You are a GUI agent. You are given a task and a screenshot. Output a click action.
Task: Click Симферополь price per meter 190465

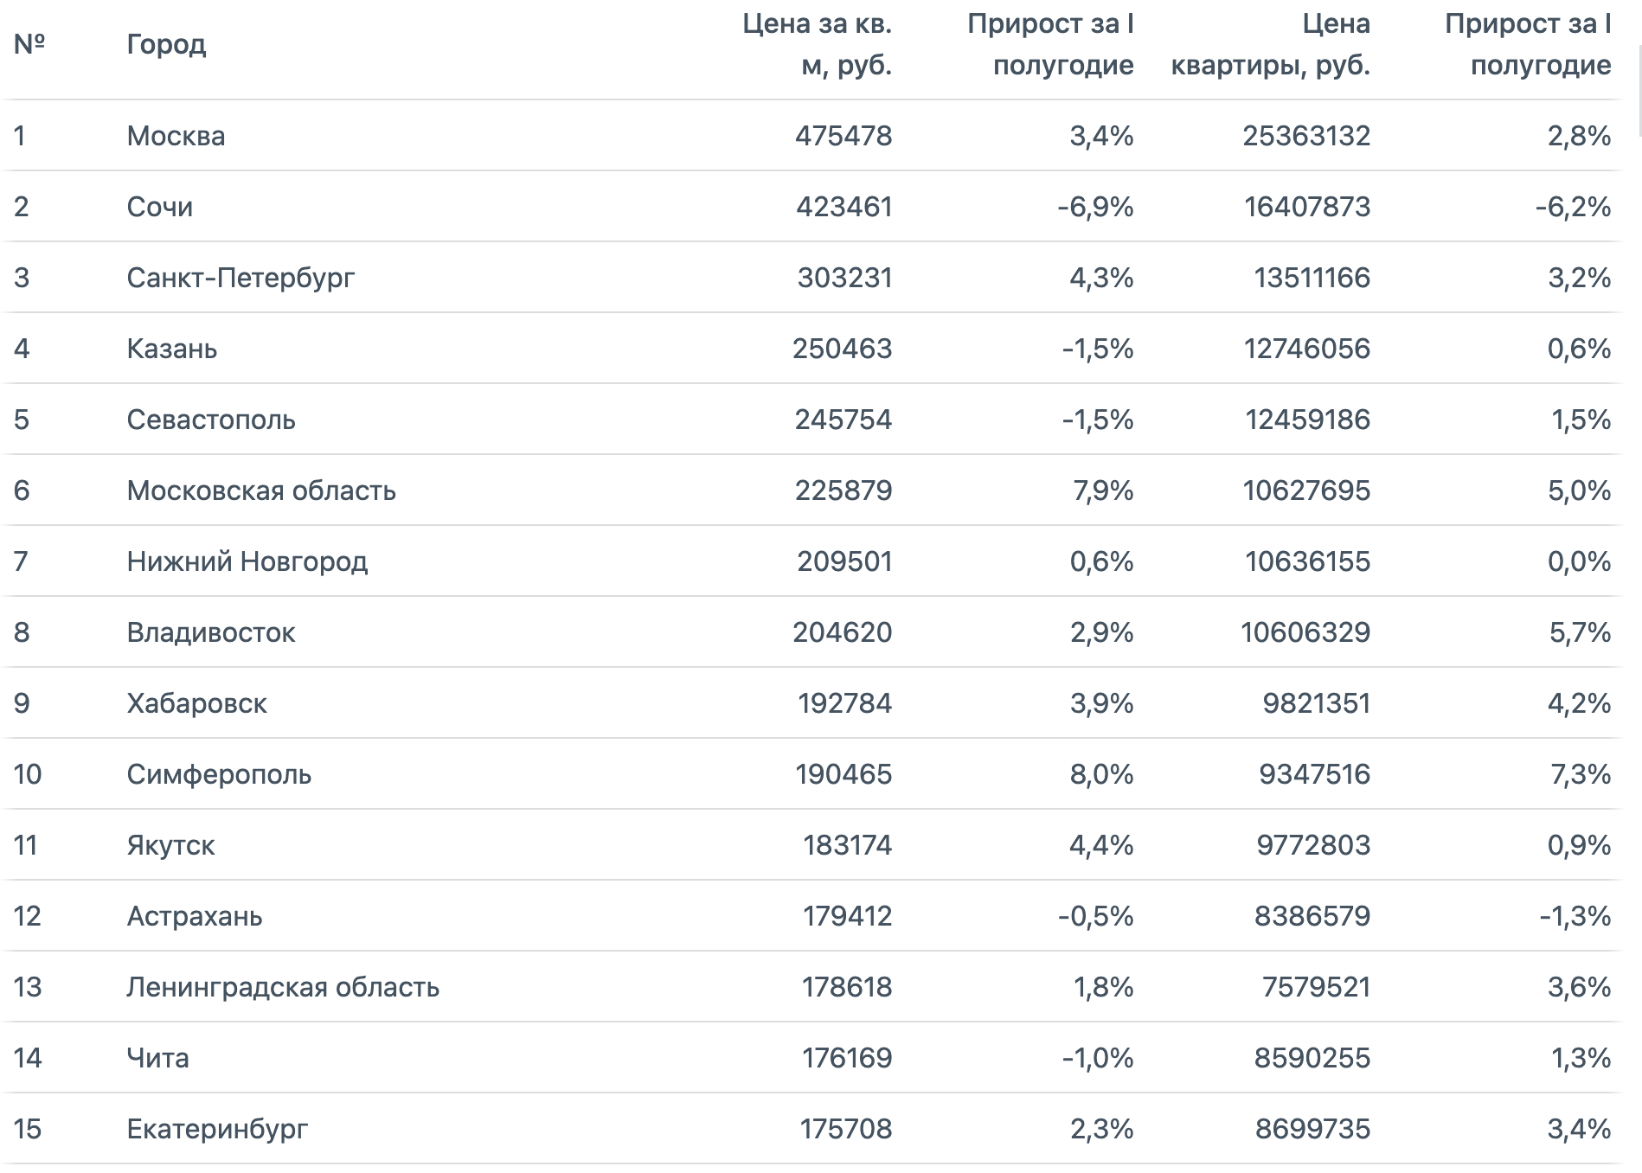[x=843, y=774]
